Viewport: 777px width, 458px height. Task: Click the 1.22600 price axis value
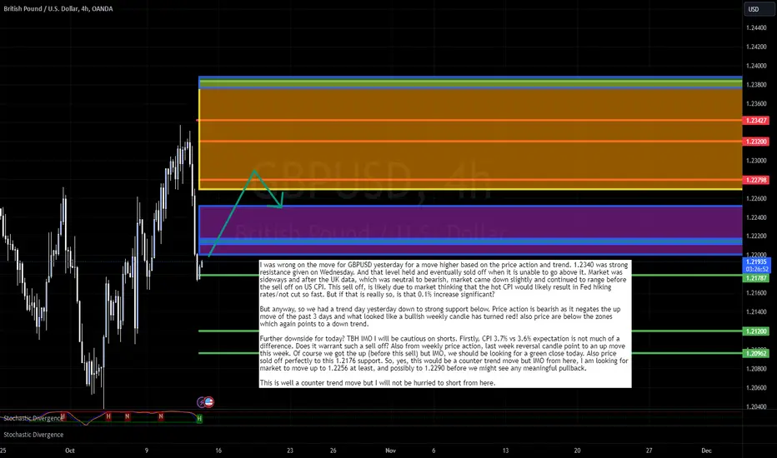click(x=756, y=198)
